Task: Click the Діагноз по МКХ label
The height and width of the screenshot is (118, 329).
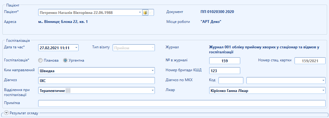Action: (179, 80)
